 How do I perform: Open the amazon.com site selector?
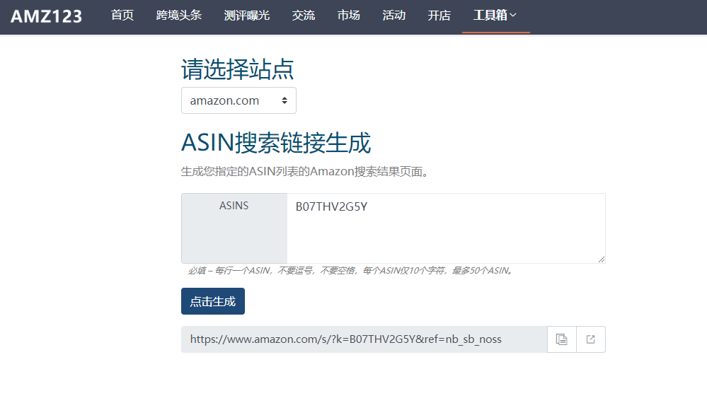[238, 100]
